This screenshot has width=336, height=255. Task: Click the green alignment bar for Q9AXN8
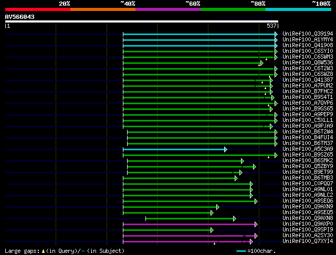pos(190,218)
